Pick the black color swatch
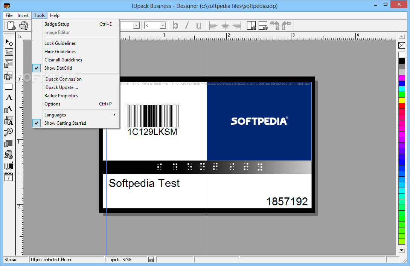 (x=402, y=61)
